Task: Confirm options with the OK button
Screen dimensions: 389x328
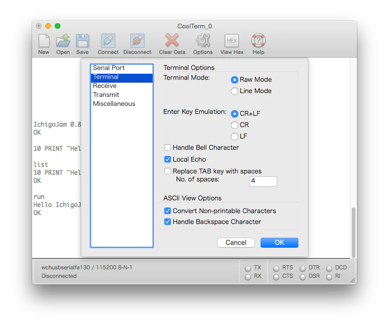Action: point(279,242)
